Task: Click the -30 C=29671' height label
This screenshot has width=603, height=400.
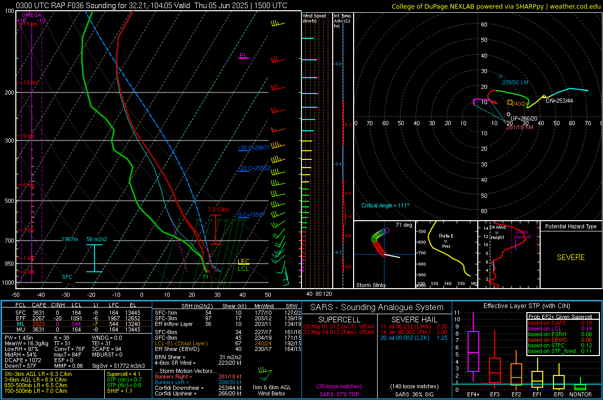Action: coord(254,148)
